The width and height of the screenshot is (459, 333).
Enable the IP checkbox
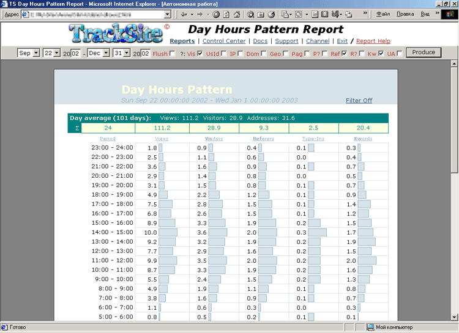pos(240,53)
